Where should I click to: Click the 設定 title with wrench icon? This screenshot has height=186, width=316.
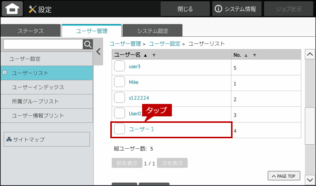click(x=40, y=9)
